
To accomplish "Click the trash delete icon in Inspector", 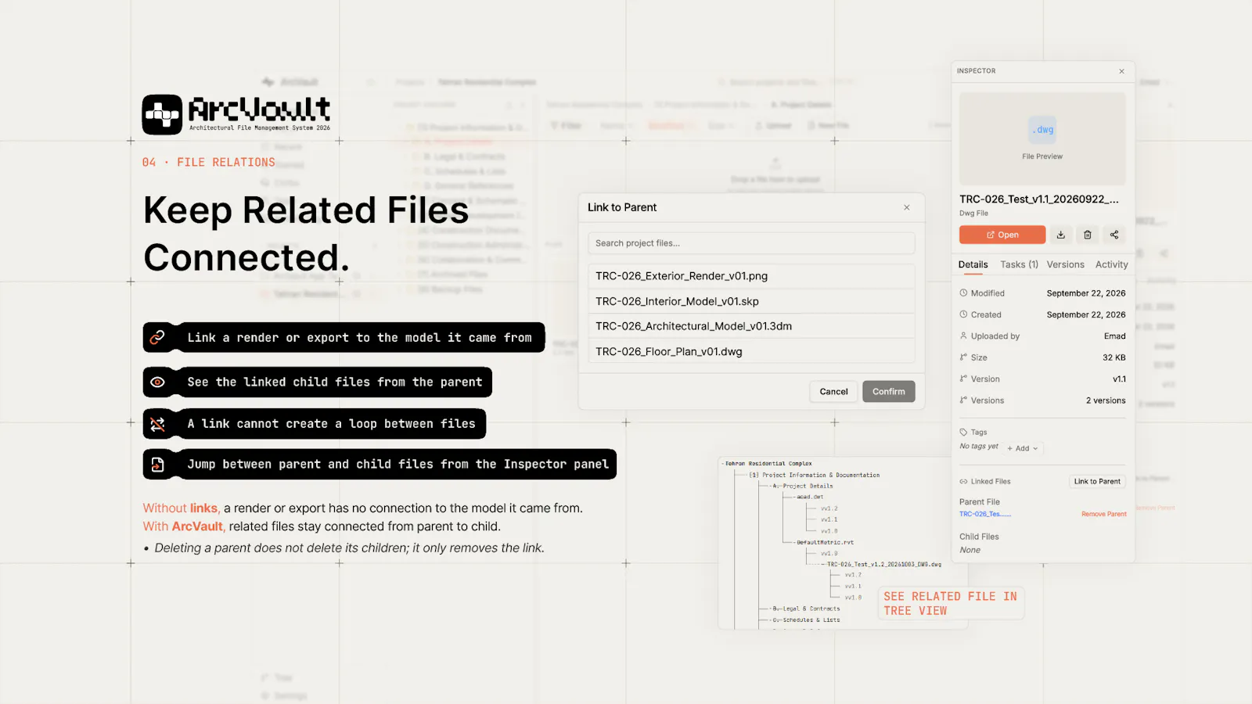I will click(x=1088, y=235).
